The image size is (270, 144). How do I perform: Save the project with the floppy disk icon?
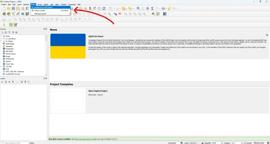click(x=13, y=9)
